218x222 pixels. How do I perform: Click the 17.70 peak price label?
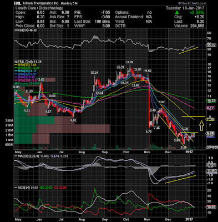(130, 62)
